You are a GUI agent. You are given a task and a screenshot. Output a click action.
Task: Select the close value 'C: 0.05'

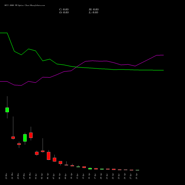(64, 10)
